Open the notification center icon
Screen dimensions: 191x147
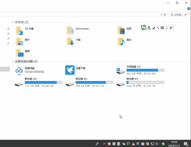(x=186, y=144)
